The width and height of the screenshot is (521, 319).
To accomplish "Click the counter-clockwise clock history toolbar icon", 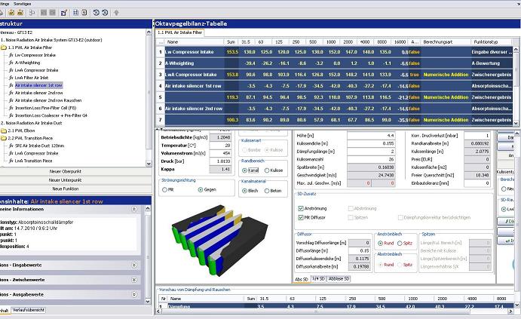I will (96, 13).
